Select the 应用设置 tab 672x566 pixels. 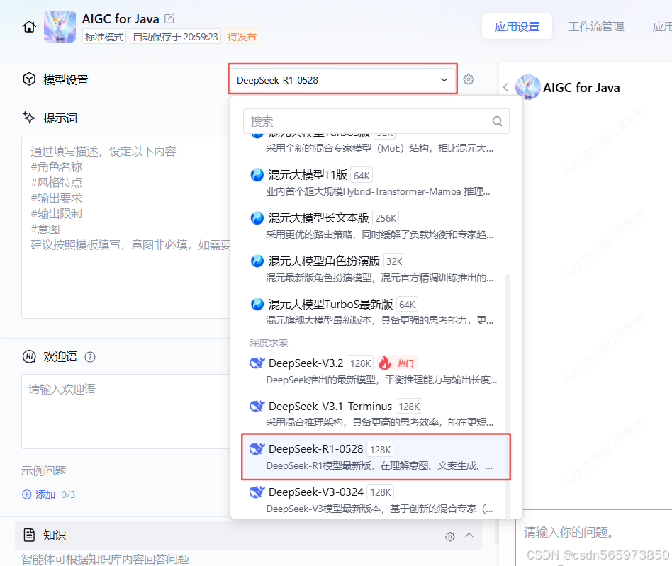[x=517, y=26]
